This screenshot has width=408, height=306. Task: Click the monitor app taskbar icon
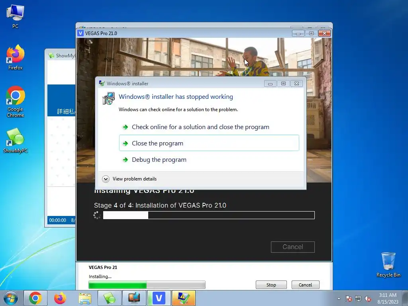point(134,298)
